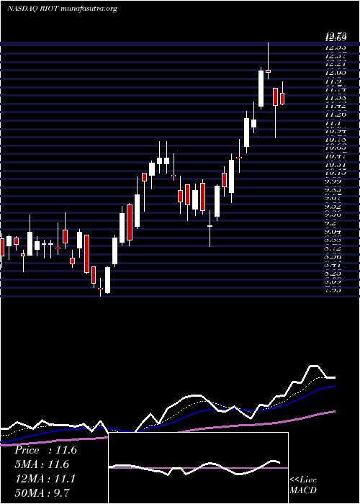Select the MACD indicator inset chart

point(198,468)
